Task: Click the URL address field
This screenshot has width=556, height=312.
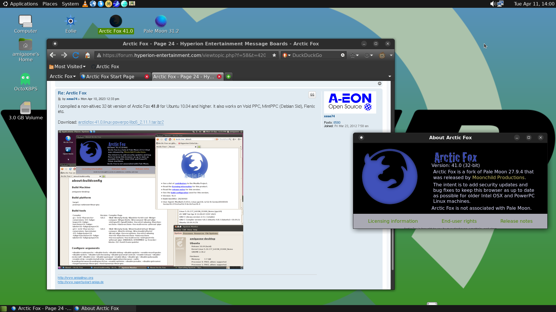Action: click(187, 55)
